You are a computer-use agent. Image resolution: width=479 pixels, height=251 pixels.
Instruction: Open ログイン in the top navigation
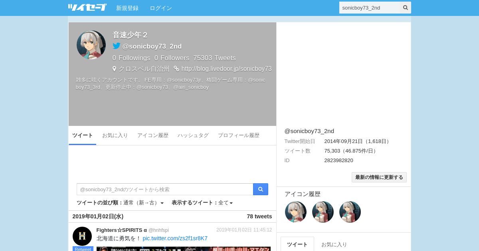coord(161,8)
